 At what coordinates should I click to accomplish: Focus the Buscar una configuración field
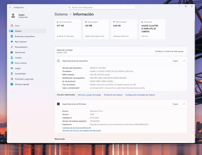click(101, 7)
